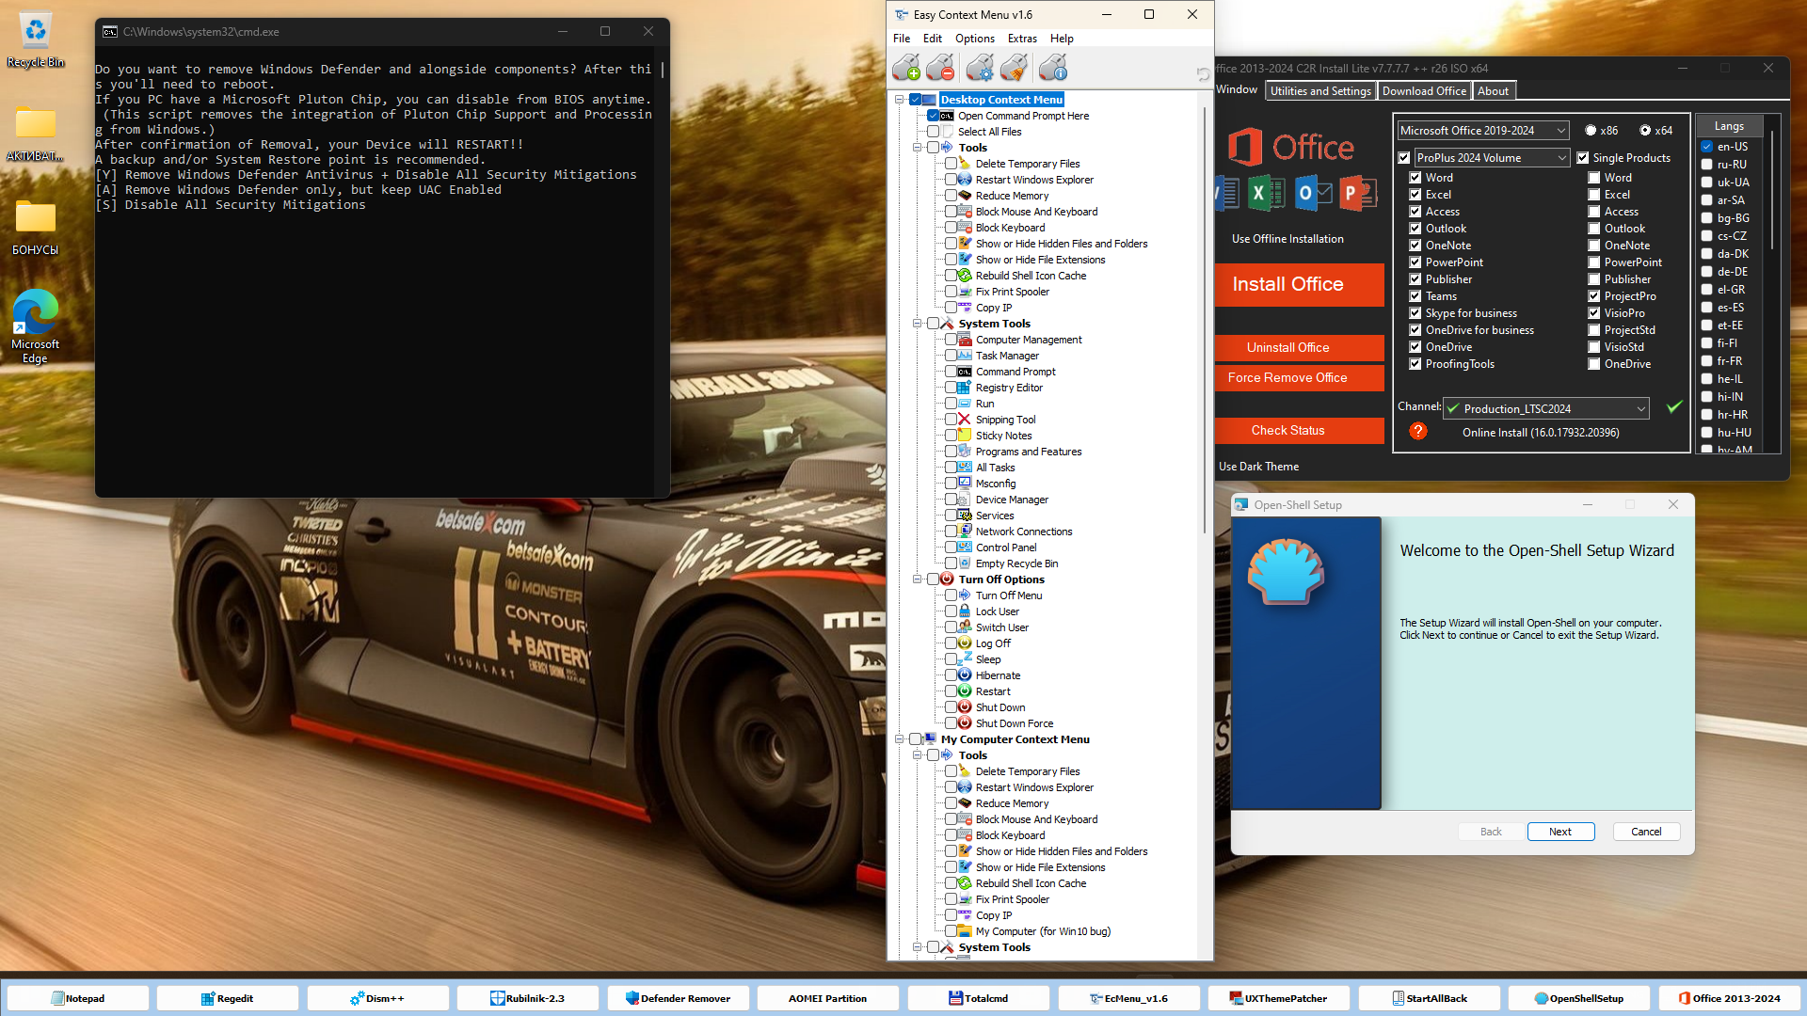1807x1016 pixels.
Task: Open the Extras menu
Action: [1022, 39]
